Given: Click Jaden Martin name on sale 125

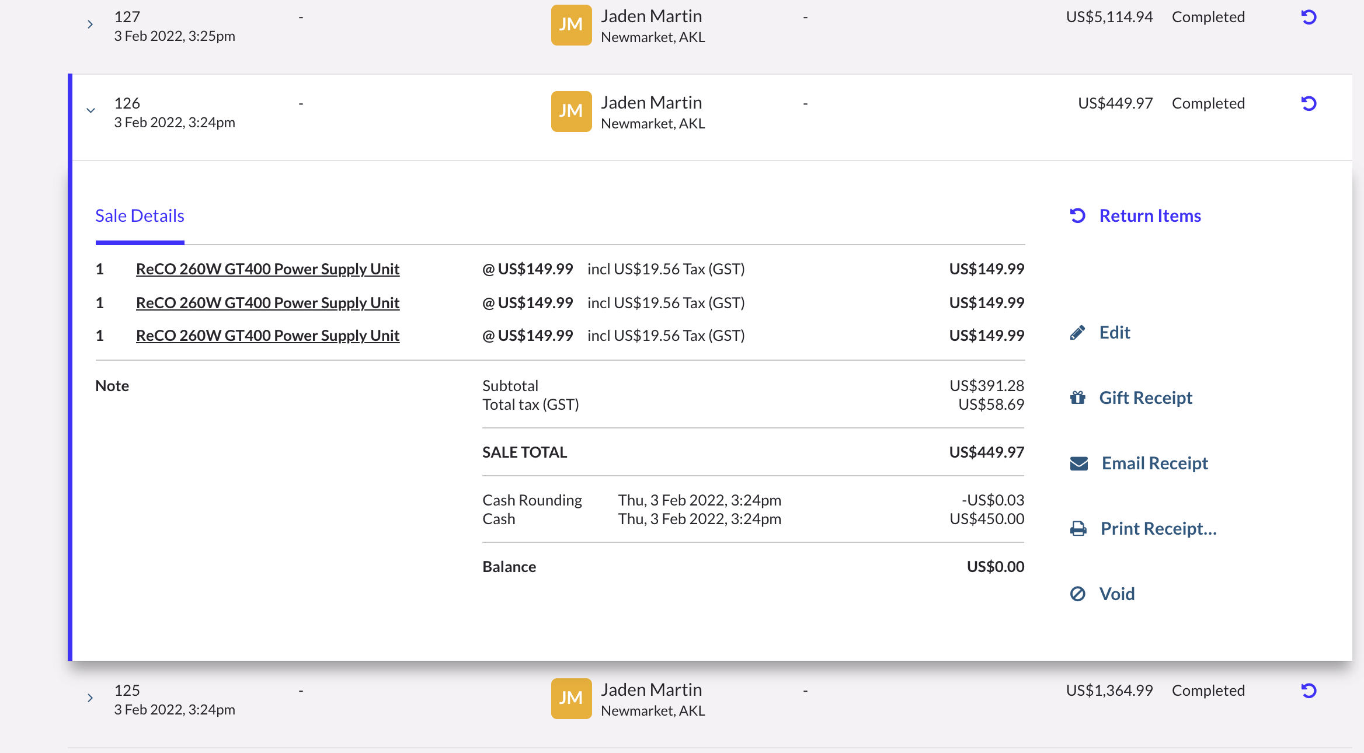Looking at the screenshot, I should 651,690.
